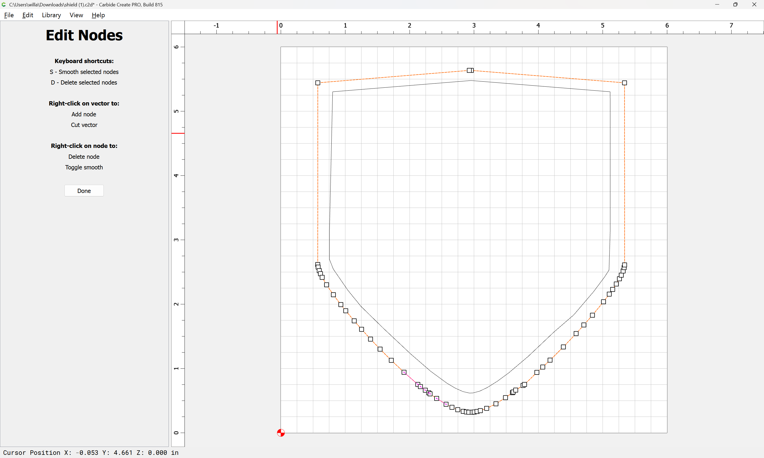Click the 'Edit Nodes' panel heading
The width and height of the screenshot is (764, 458).
pyautogui.click(x=84, y=35)
